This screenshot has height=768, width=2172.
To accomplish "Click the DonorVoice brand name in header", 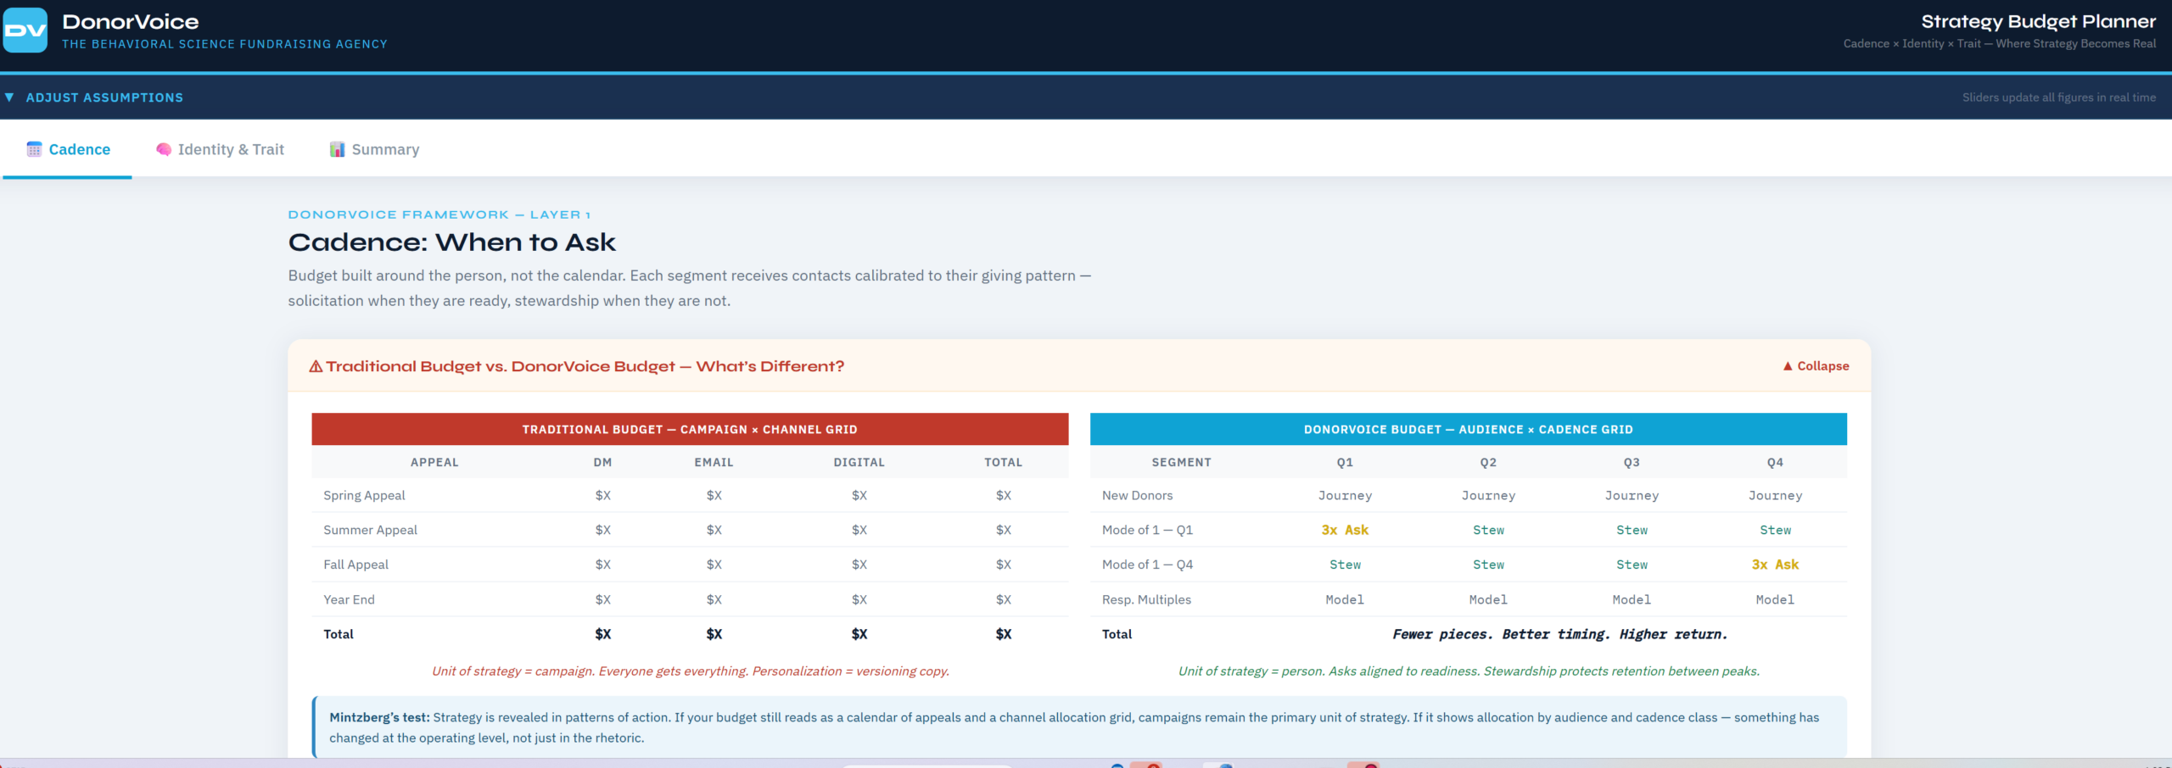I will (x=130, y=22).
